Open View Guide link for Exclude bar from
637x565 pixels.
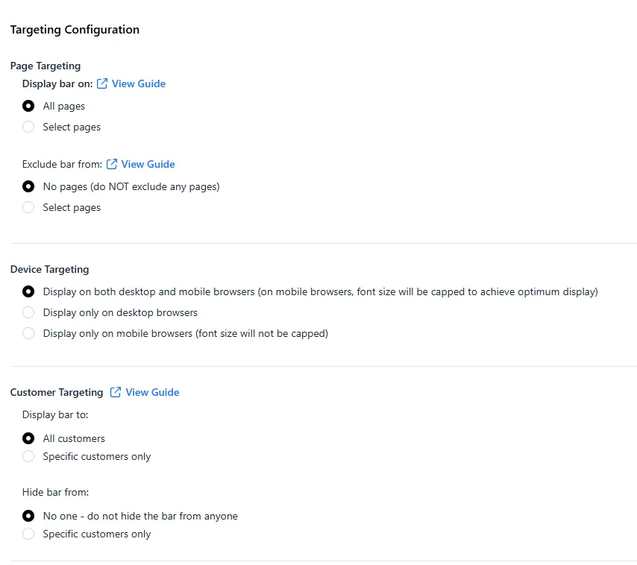coord(148,164)
